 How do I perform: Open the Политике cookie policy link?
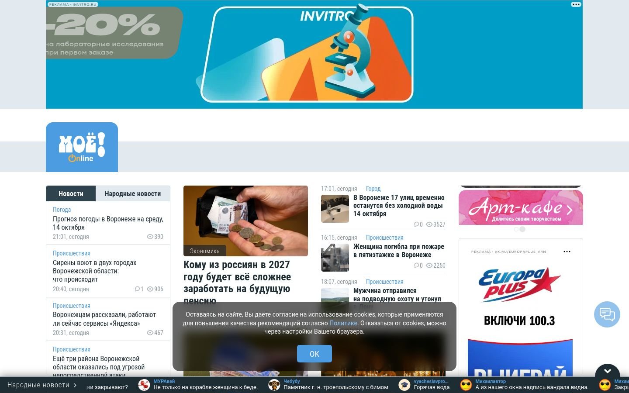(343, 323)
